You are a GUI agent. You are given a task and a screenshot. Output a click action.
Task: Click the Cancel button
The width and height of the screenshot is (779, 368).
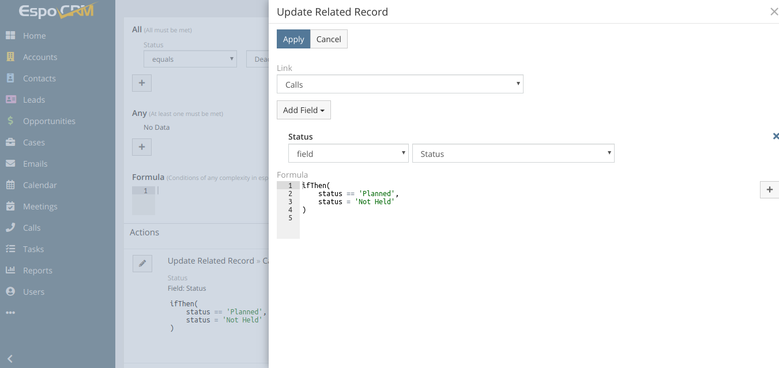pos(329,39)
